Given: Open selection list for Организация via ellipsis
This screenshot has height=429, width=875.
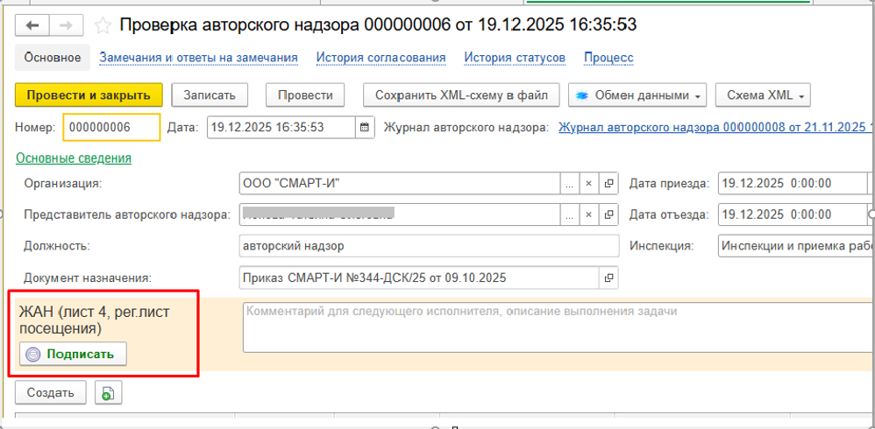Looking at the screenshot, I should pyautogui.click(x=570, y=184).
